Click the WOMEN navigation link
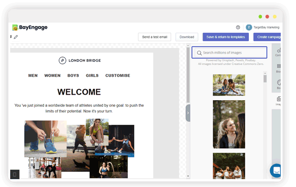The image size is (296, 187). [52, 75]
